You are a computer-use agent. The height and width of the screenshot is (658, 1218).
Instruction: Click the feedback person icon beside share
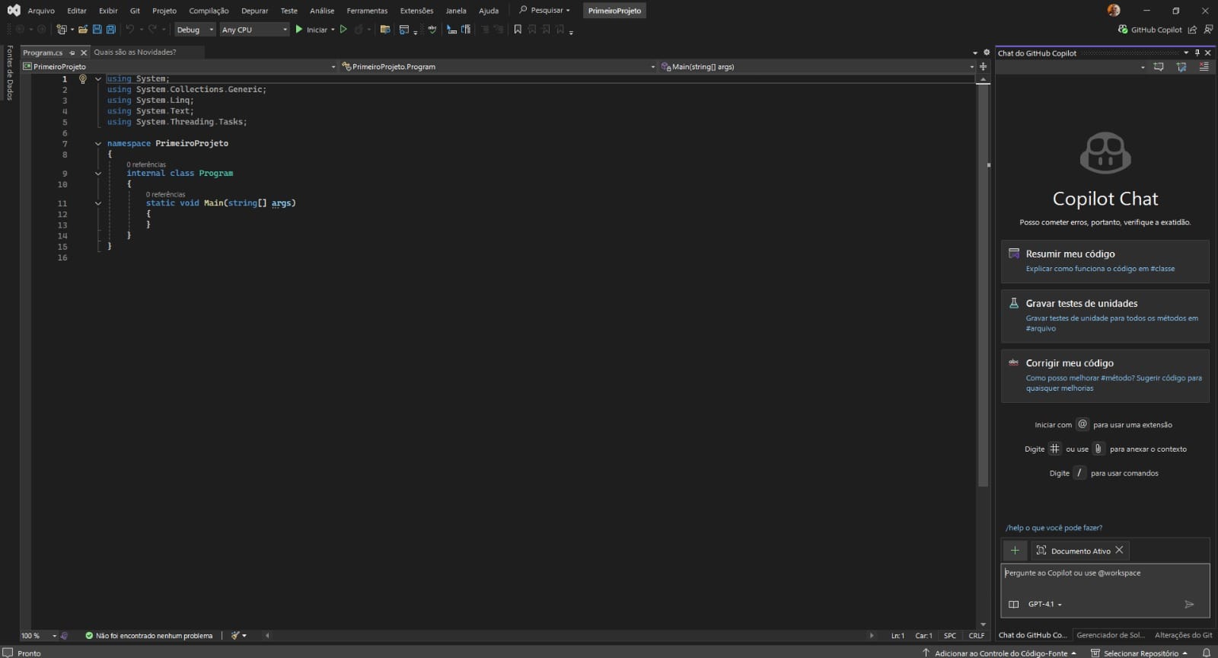click(x=1208, y=30)
